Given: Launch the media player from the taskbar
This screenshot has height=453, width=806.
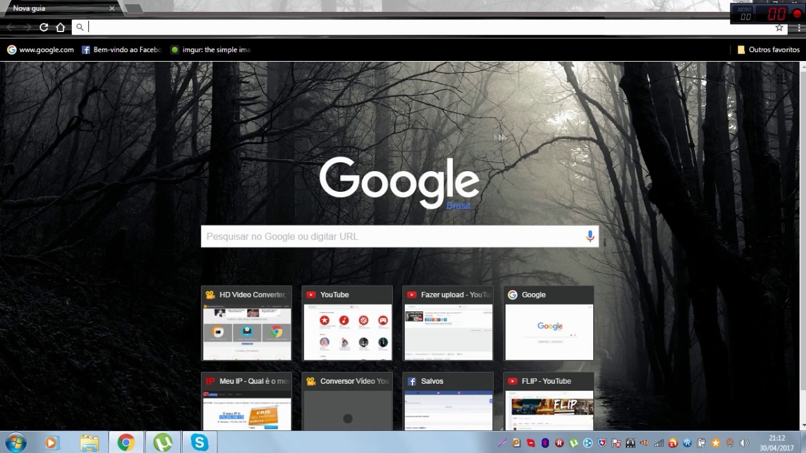Looking at the screenshot, I should click(x=51, y=443).
